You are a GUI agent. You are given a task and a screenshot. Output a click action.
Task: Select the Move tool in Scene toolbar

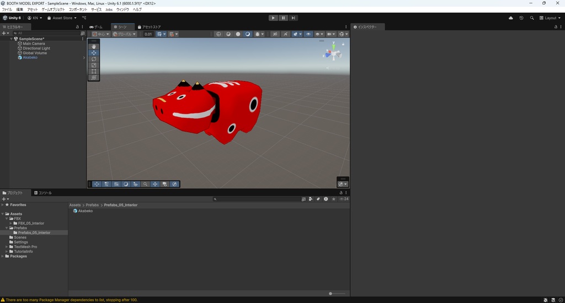click(94, 52)
